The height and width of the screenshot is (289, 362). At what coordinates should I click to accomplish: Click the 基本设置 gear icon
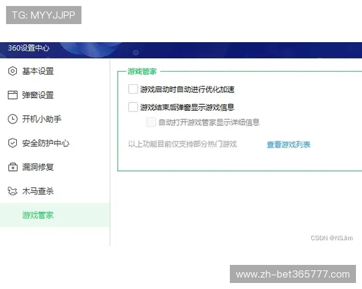click(13, 71)
